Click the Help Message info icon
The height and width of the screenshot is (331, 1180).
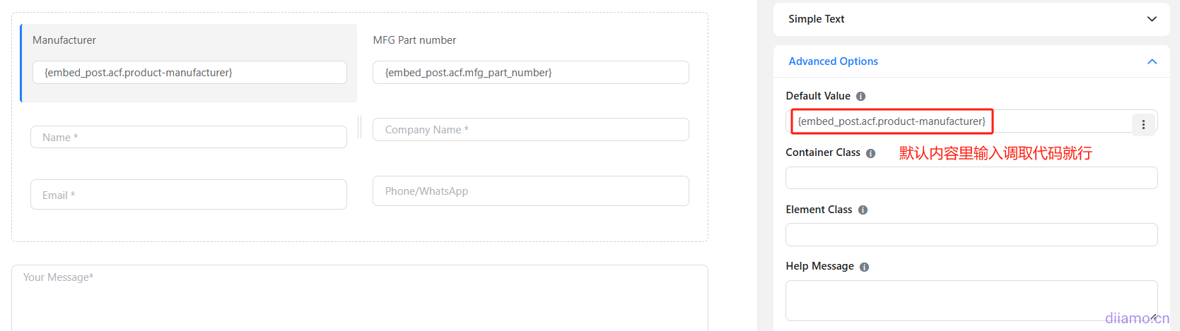[864, 267]
